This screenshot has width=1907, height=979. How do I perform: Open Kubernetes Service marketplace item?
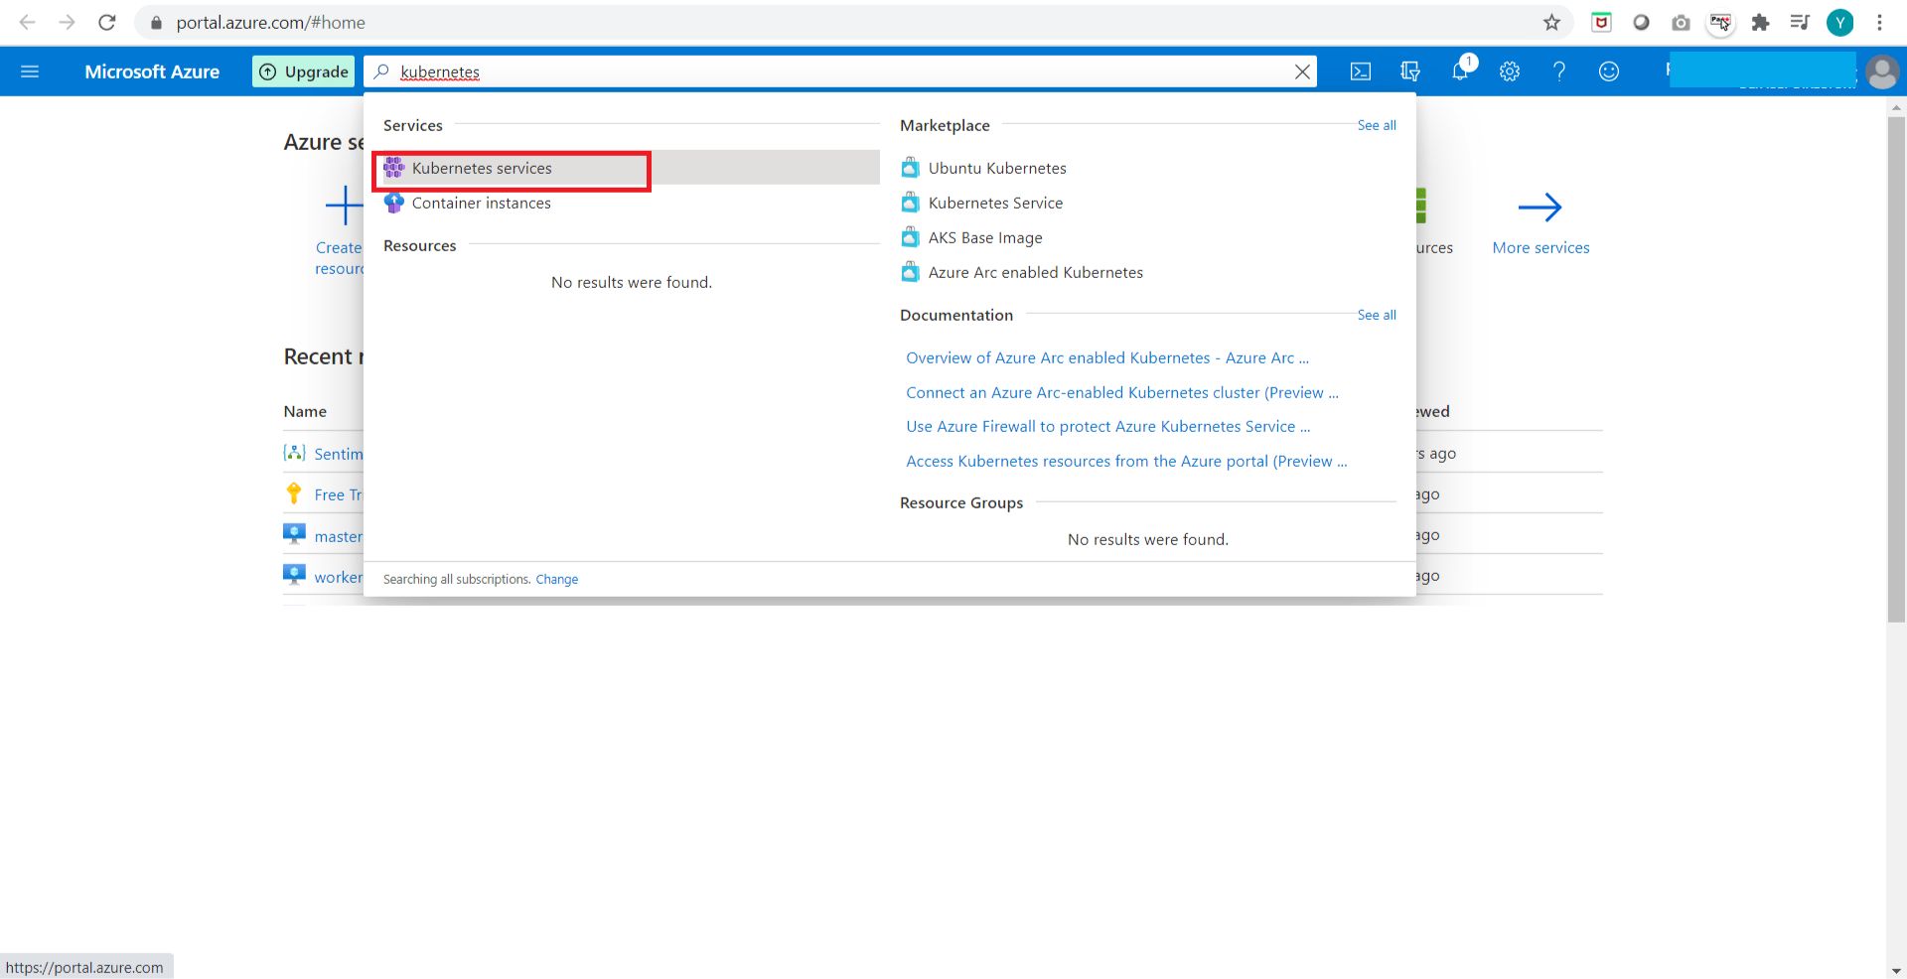995,203
